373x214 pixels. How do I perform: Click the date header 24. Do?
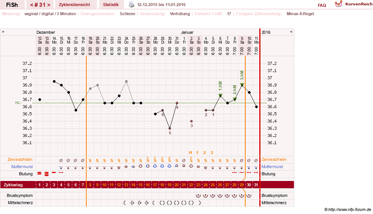pos(127,40)
